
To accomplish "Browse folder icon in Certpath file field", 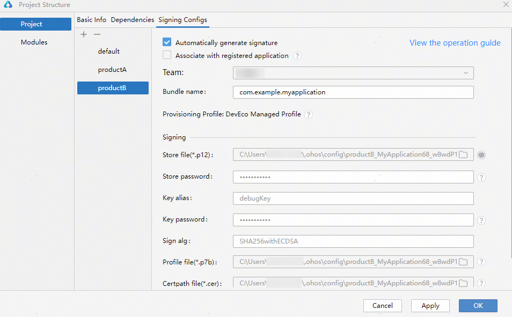I will (x=464, y=283).
